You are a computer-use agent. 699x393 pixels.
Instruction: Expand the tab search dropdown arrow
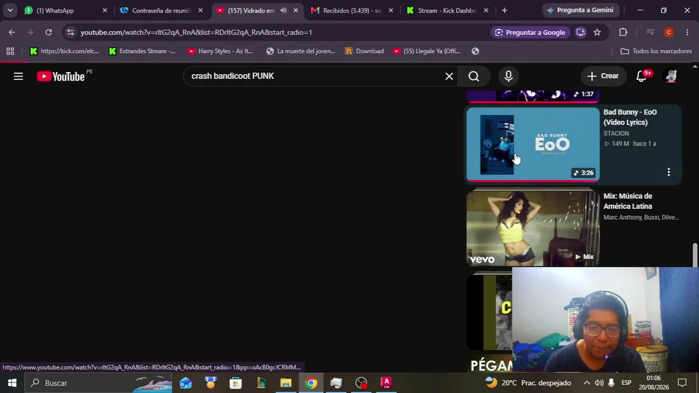pyautogui.click(x=10, y=10)
